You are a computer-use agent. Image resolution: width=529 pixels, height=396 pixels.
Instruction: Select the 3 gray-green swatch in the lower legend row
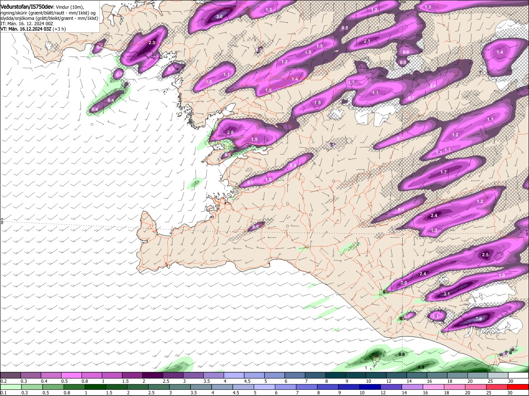(x=180, y=387)
